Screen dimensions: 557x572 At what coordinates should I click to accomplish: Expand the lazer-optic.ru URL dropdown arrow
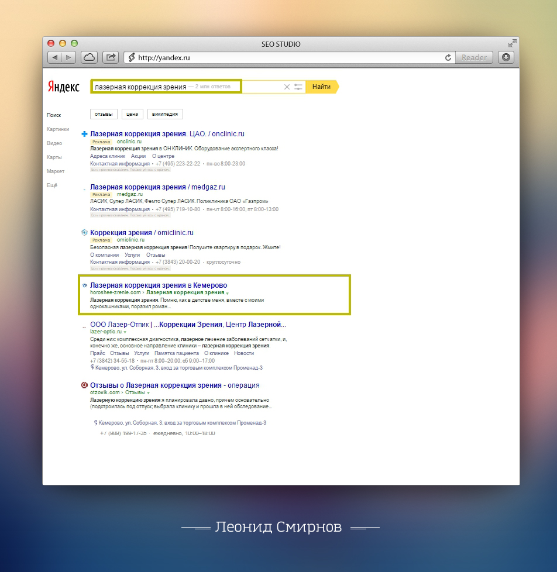point(125,332)
